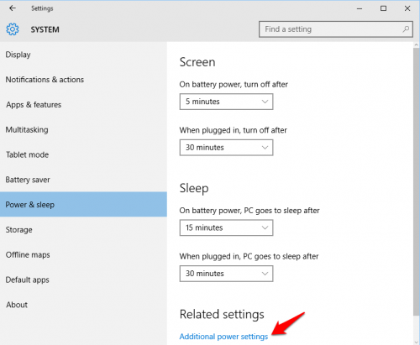Open Default apps section
420x345 pixels.
[83, 280]
